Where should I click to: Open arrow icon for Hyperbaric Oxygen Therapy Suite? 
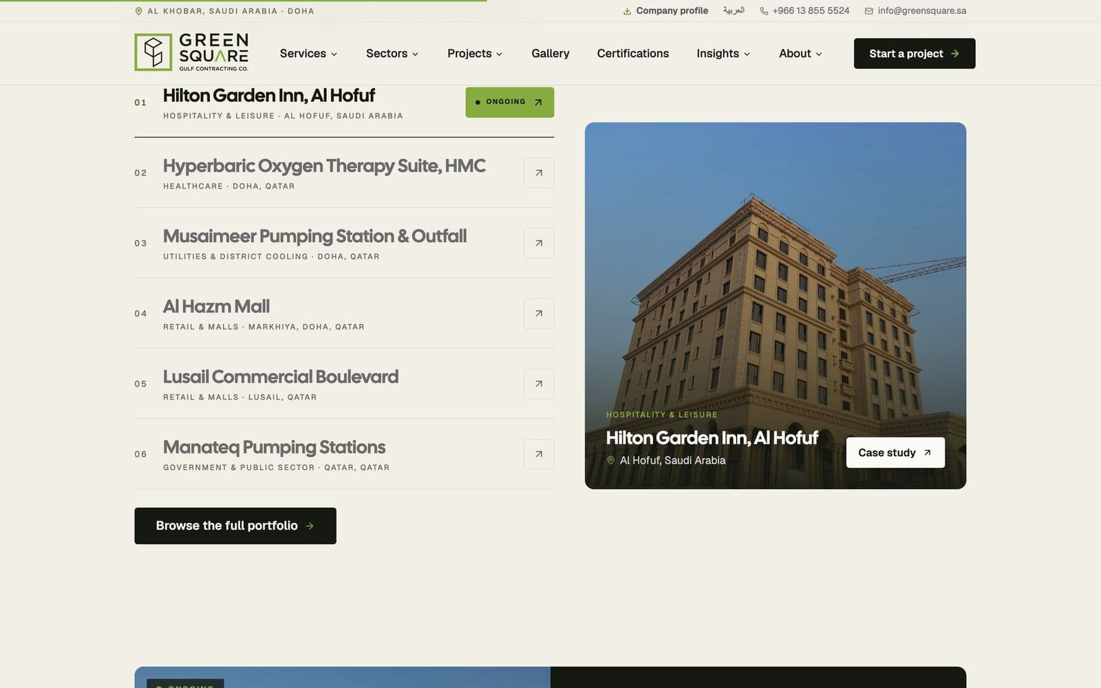point(539,173)
